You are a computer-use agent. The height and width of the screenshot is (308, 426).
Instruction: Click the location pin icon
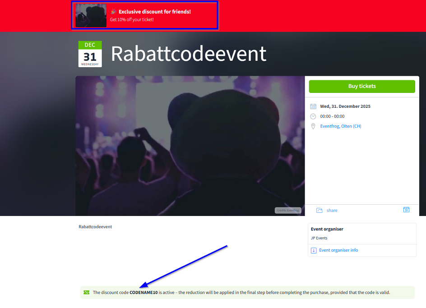pos(313,126)
